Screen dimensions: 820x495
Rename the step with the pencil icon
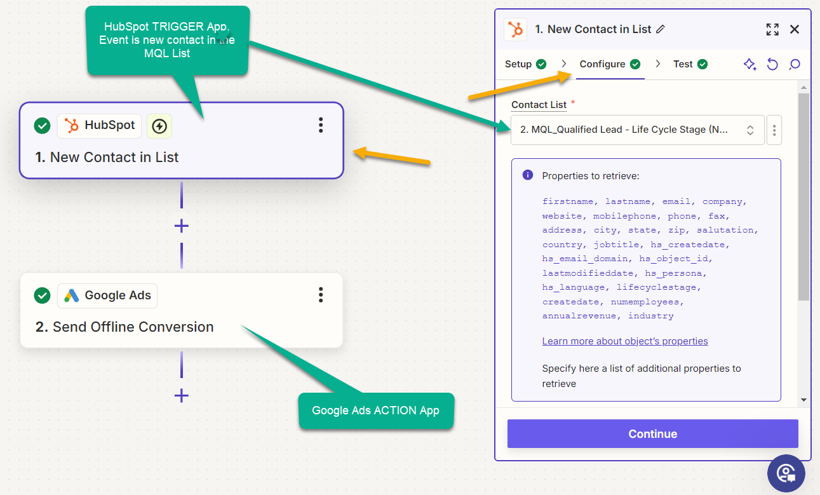pos(661,29)
